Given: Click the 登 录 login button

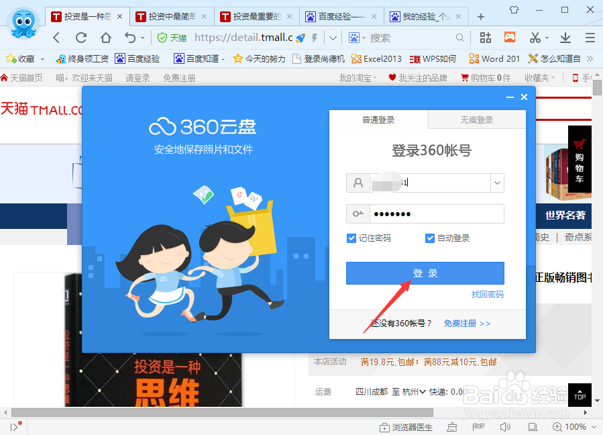Looking at the screenshot, I should tap(425, 273).
